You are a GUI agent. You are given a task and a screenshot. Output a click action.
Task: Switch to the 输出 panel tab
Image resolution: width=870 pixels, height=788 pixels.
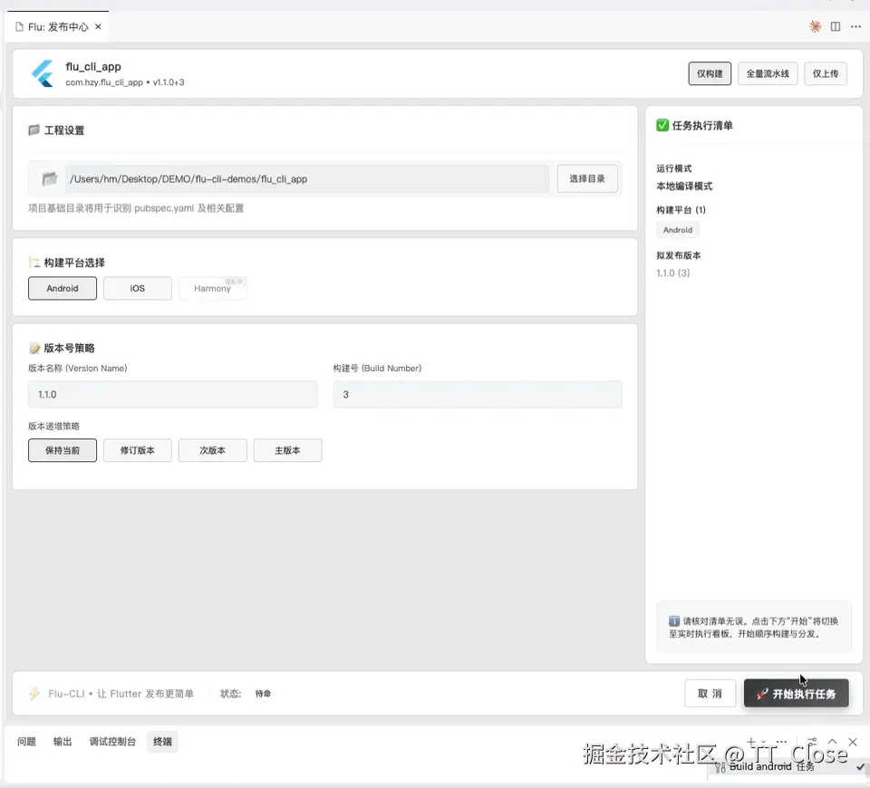click(x=63, y=742)
